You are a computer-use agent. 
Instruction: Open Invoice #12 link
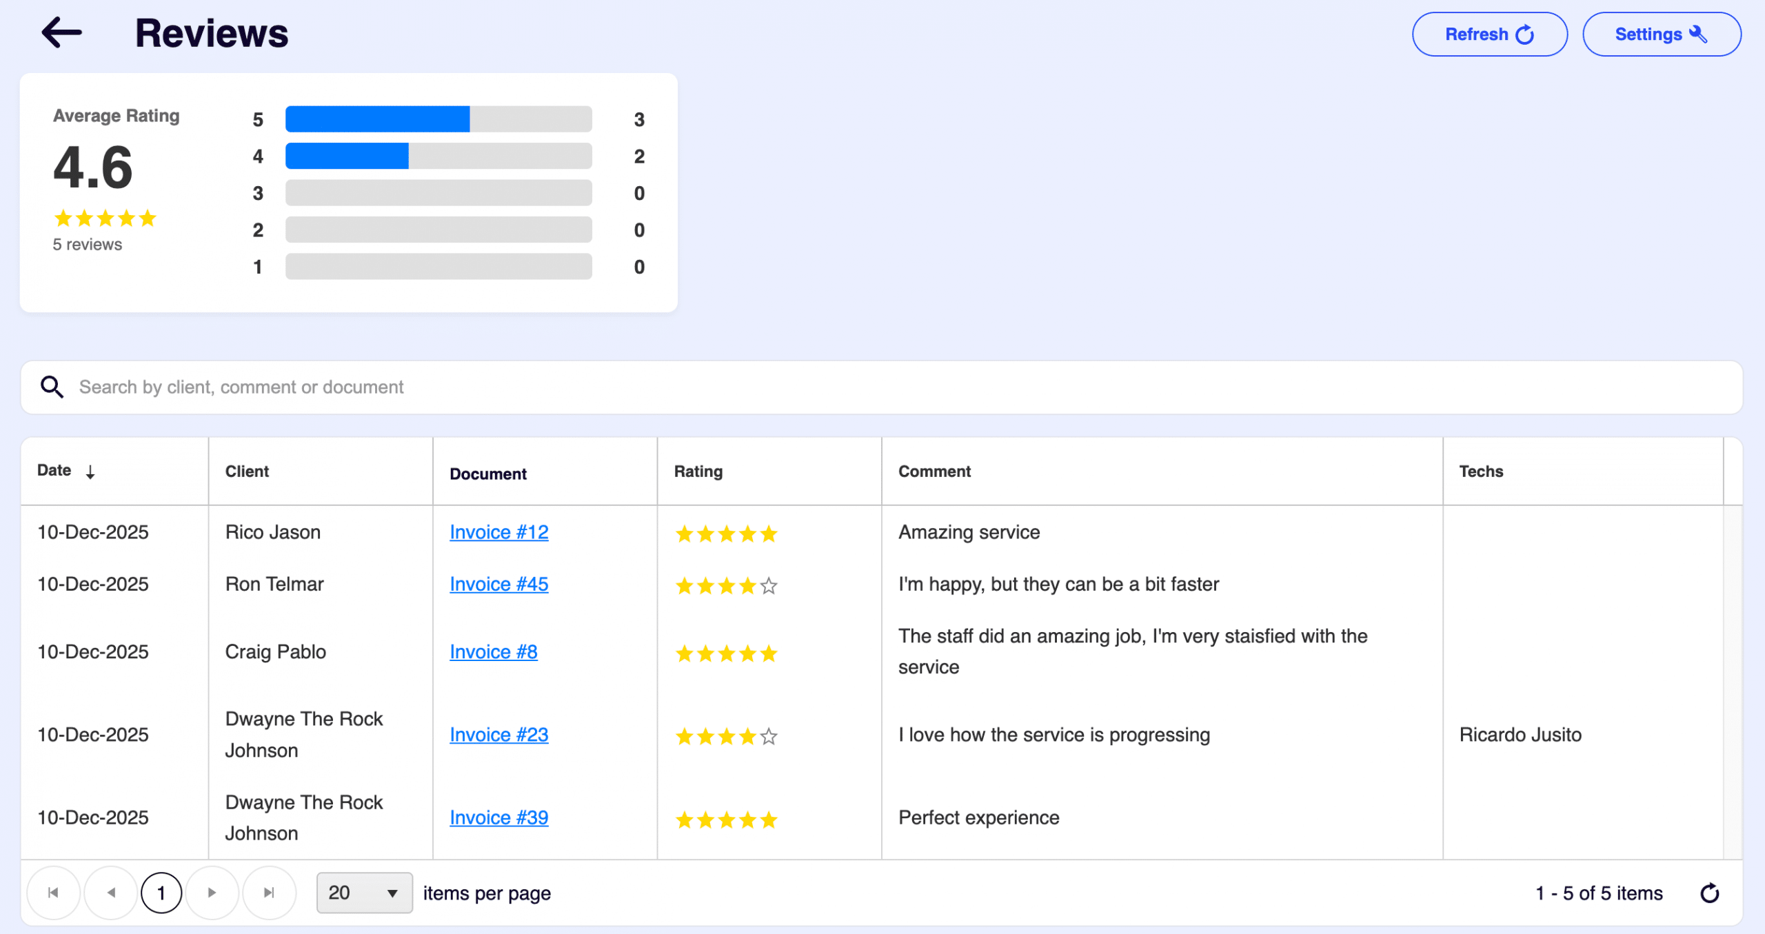pyautogui.click(x=498, y=532)
